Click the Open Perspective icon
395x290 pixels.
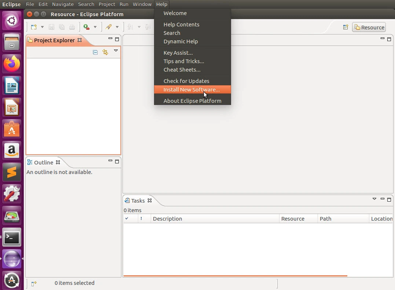coord(345,27)
